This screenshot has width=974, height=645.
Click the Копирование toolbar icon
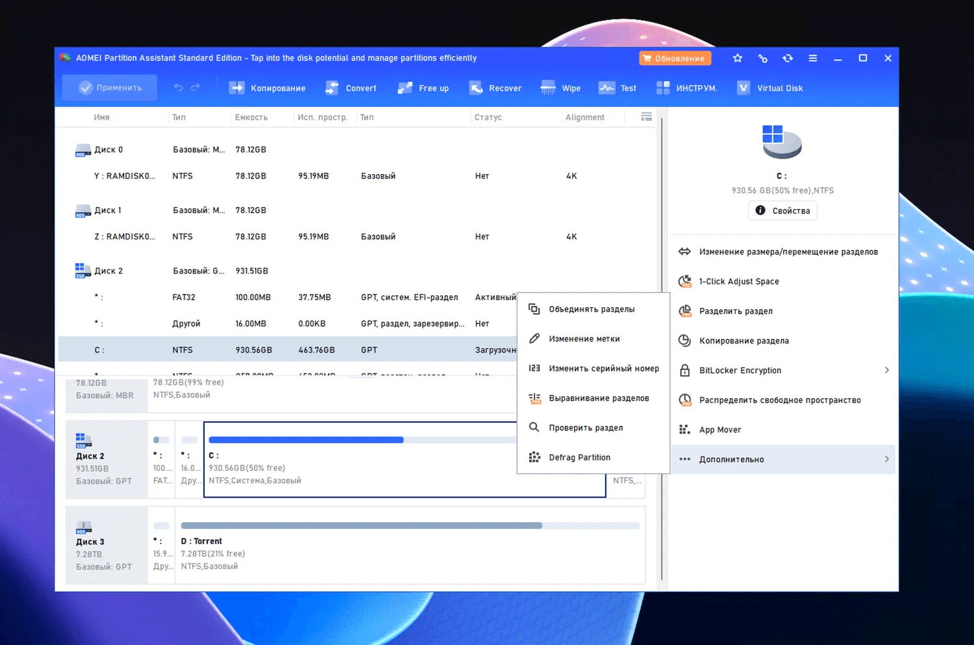[x=237, y=88]
